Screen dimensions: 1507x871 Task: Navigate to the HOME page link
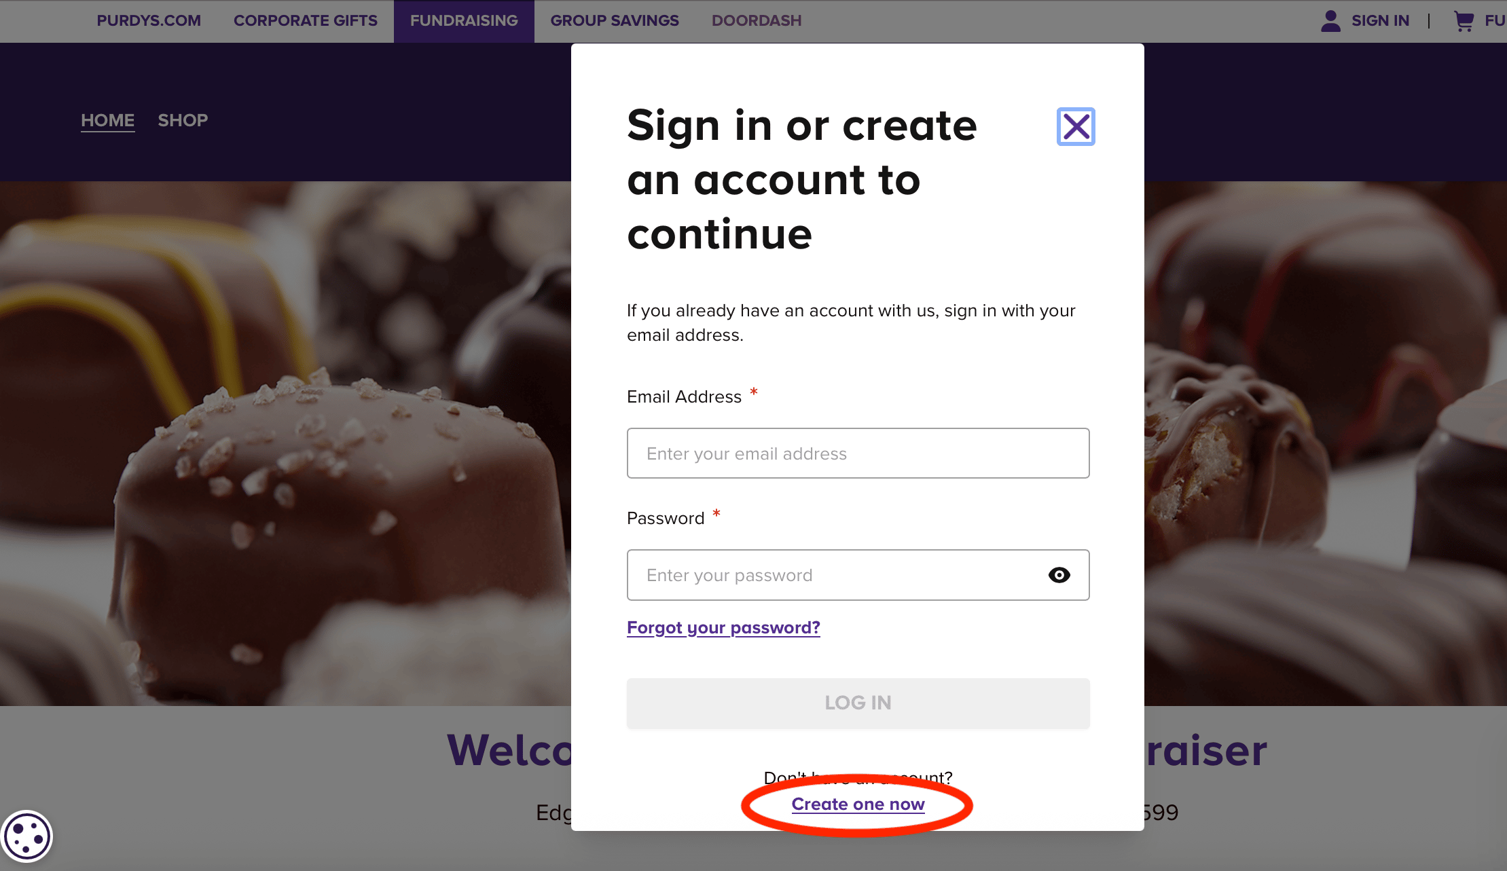[x=108, y=120]
